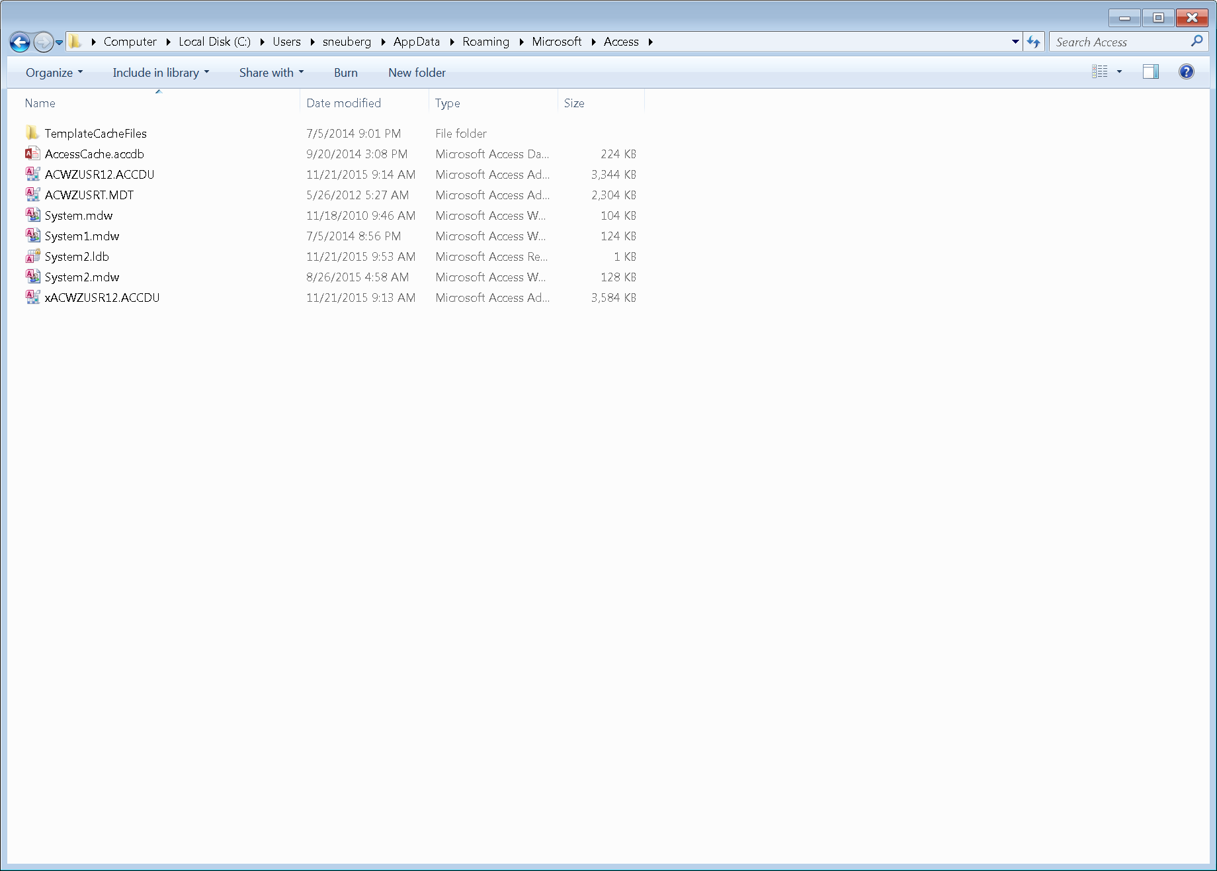
Task: Select the System2.mdw file icon
Action: 32,277
